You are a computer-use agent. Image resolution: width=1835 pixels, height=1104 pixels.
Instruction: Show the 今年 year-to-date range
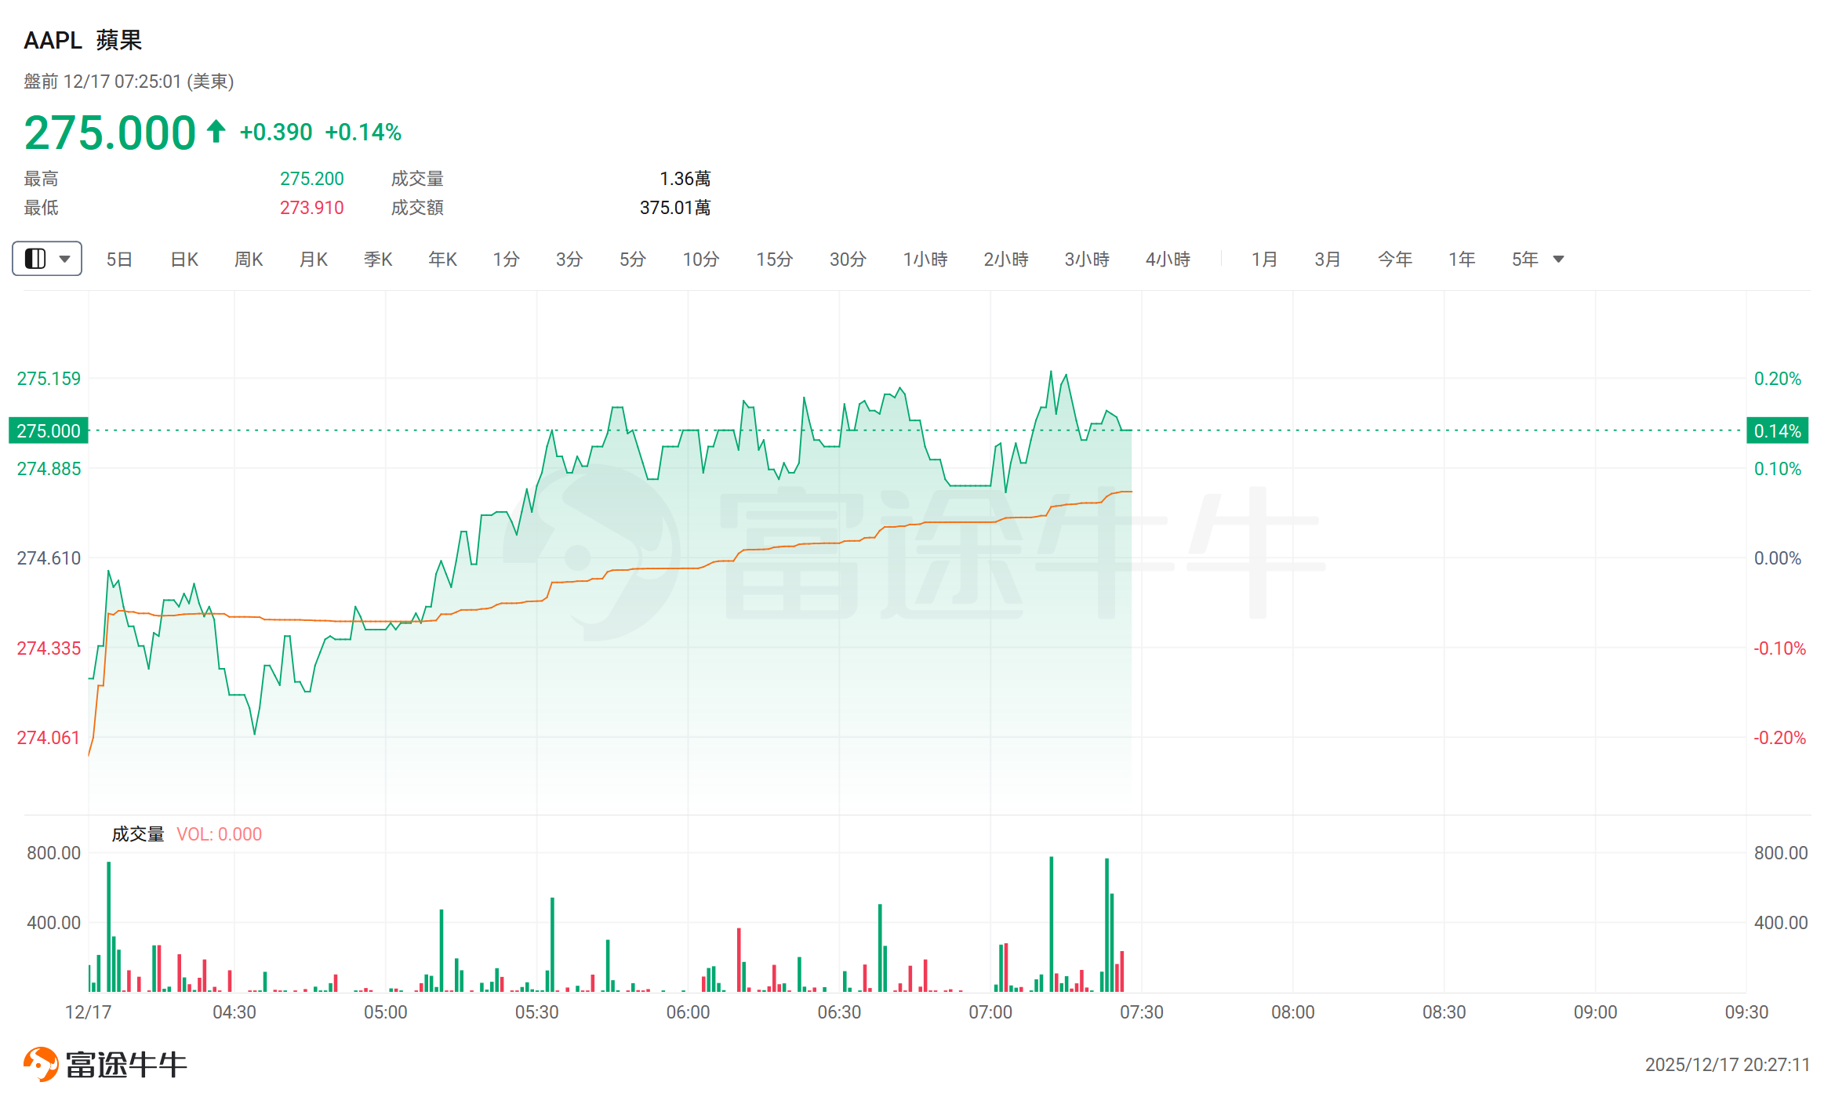1394,260
